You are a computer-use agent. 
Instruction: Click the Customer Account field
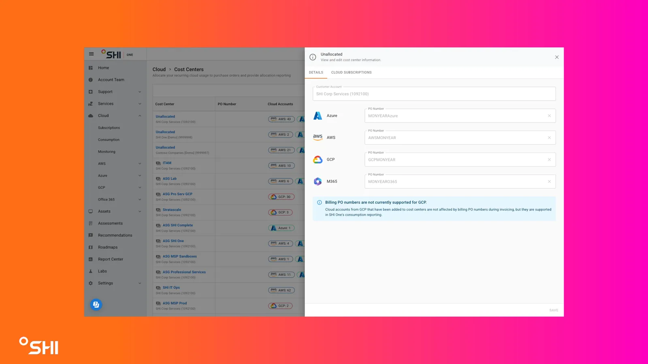coord(434,94)
